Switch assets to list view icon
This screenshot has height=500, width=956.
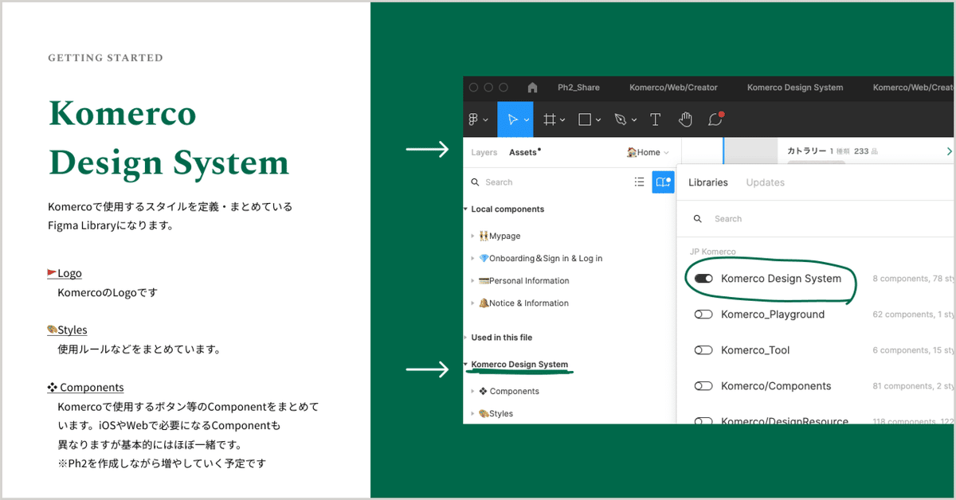(x=639, y=182)
